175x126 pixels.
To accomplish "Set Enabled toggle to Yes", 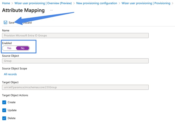I will tap(9, 48).
